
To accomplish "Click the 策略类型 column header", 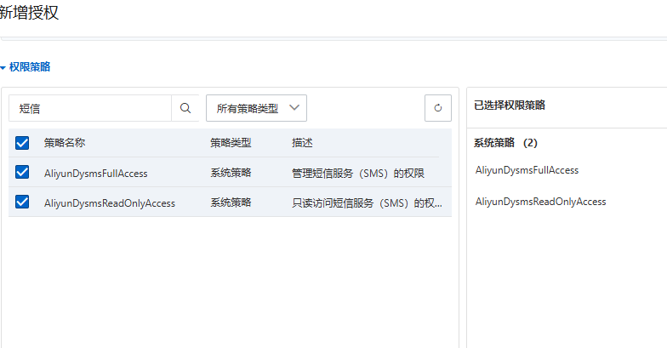I will coord(231,143).
